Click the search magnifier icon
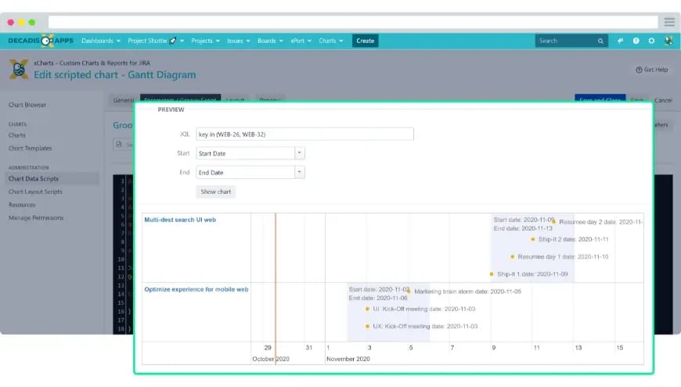Viewport: 681px width, 387px height. 600,41
